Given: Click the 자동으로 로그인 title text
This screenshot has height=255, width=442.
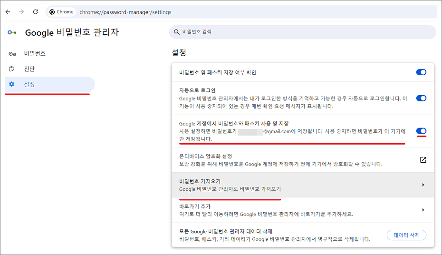Looking at the screenshot, I should click(197, 90).
